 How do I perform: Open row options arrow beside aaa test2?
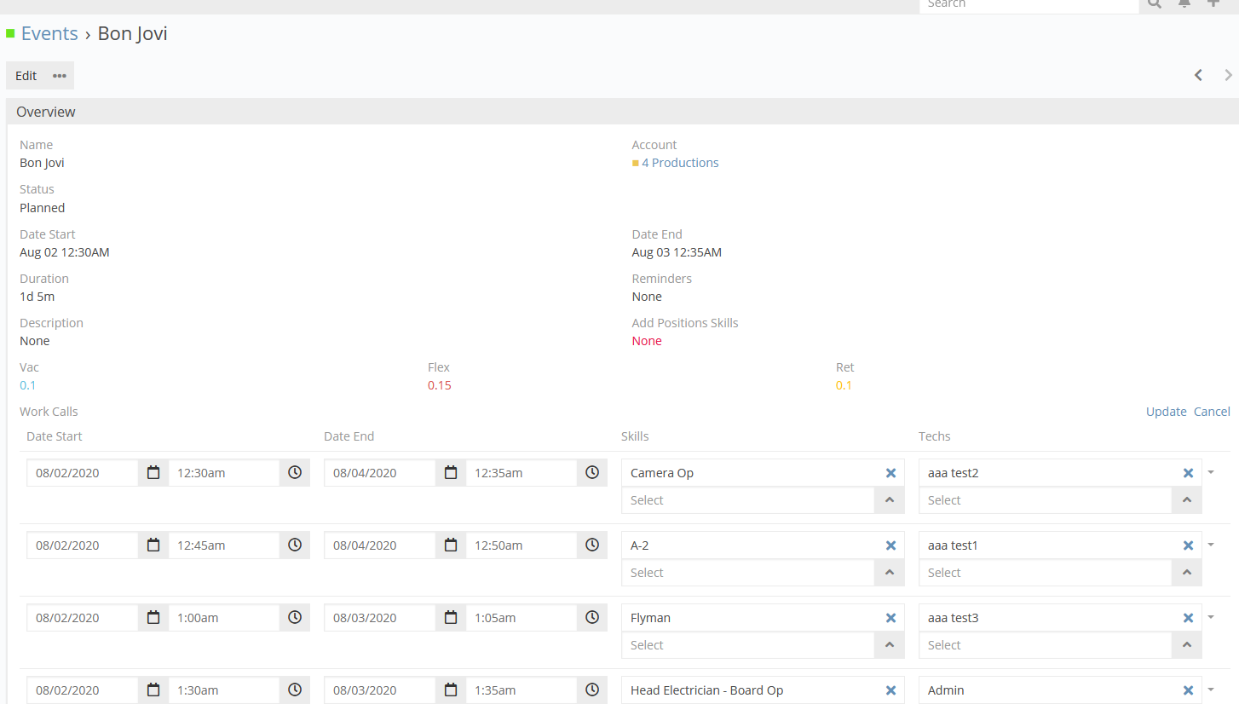coord(1211,472)
